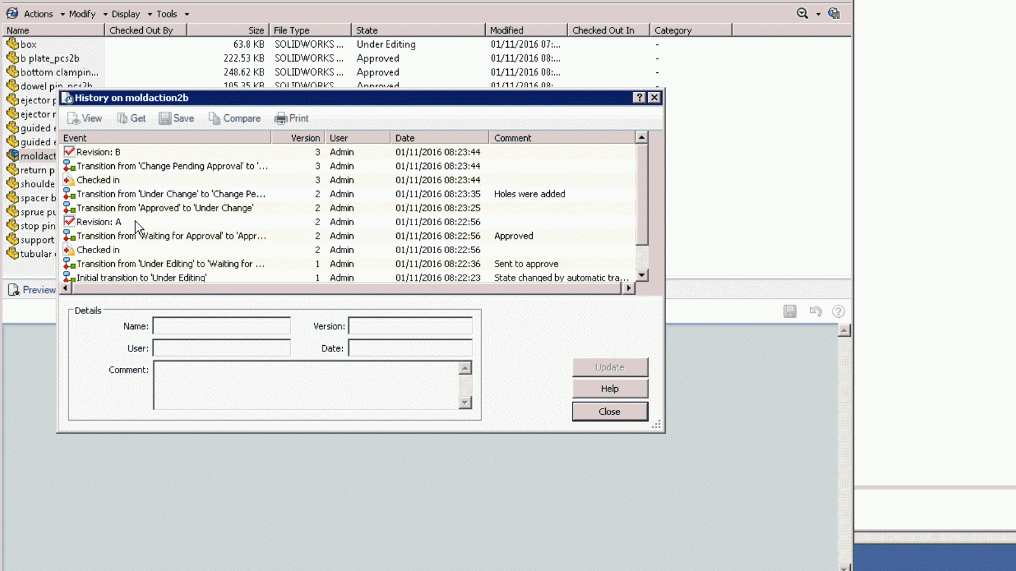The image size is (1016, 571).
Task: Click the refresh icon at top left
Action: [12, 13]
